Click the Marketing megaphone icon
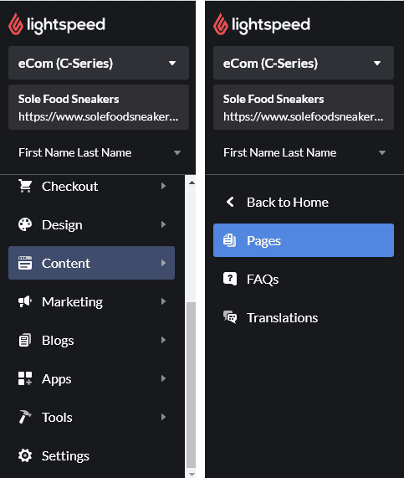404x478 pixels. (25, 301)
